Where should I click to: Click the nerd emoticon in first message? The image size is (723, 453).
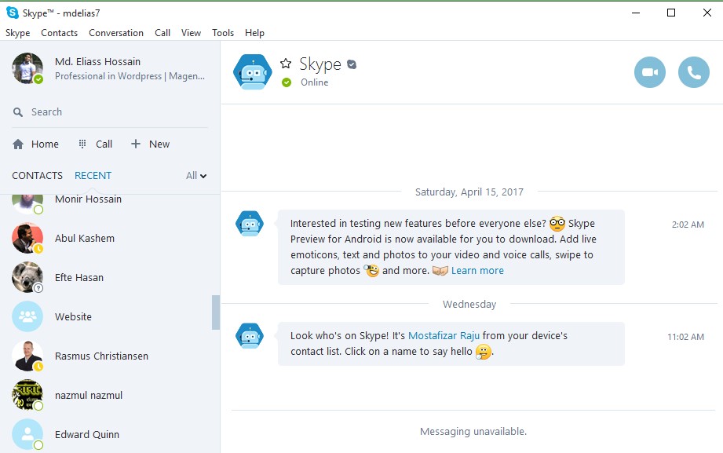[x=557, y=223]
